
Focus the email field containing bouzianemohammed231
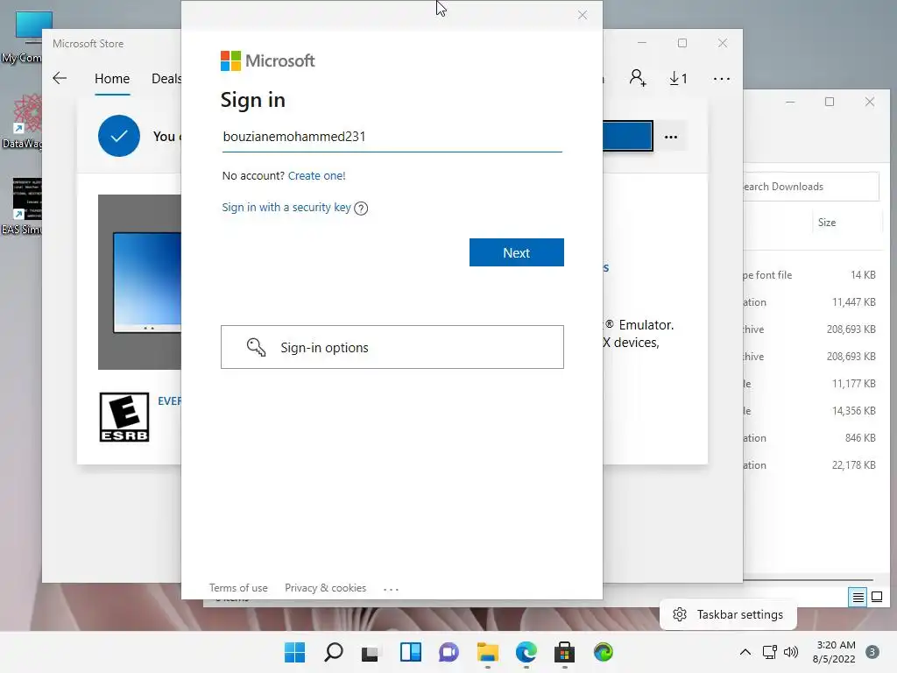(392, 137)
